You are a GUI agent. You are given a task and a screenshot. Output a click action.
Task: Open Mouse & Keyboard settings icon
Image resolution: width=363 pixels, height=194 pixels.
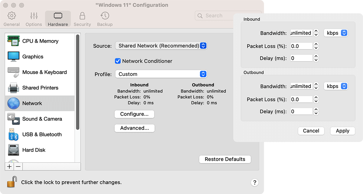tap(14, 72)
